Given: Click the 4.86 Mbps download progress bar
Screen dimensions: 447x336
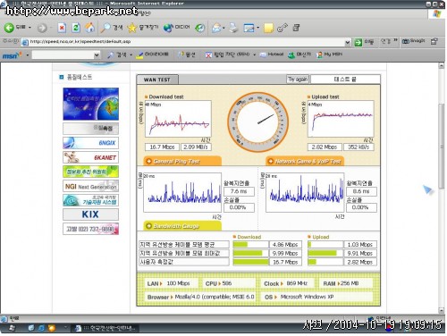Looking at the screenshot, I should [x=251, y=245].
